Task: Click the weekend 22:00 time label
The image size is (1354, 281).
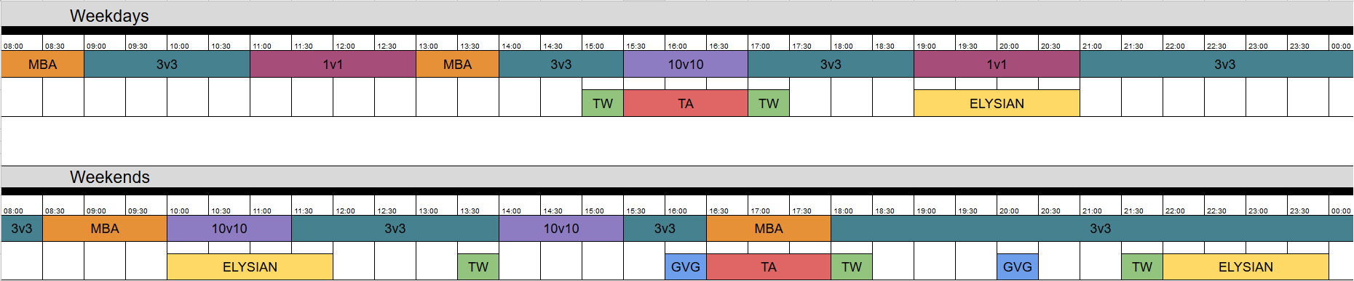Action: [1175, 211]
